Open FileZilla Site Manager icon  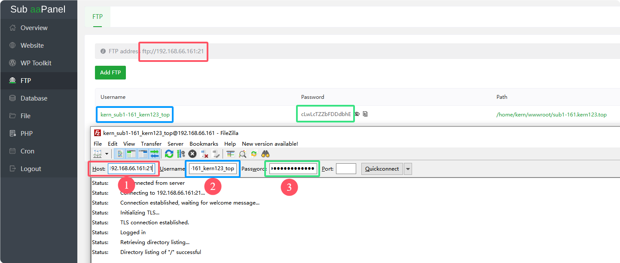(x=97, y=154)
